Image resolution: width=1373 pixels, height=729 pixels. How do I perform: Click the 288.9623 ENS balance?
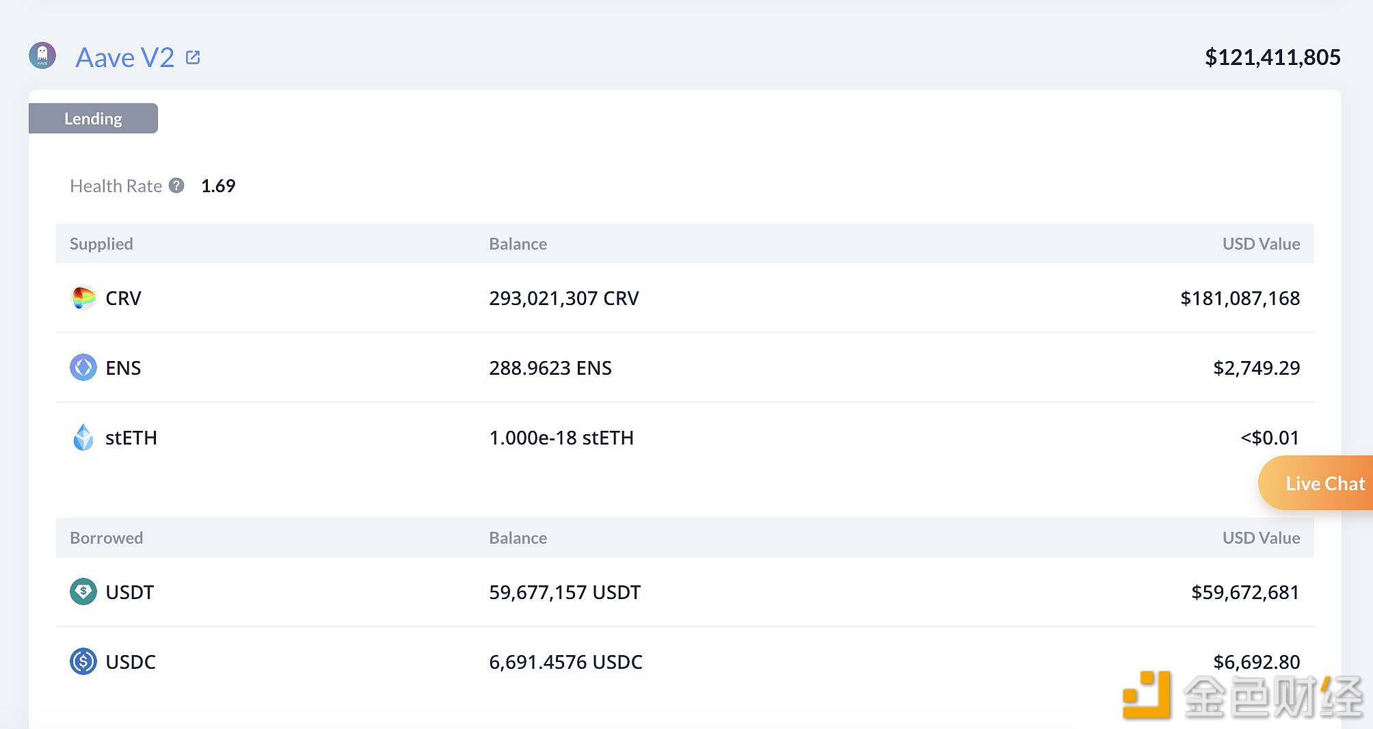click(x=550, y=368)
